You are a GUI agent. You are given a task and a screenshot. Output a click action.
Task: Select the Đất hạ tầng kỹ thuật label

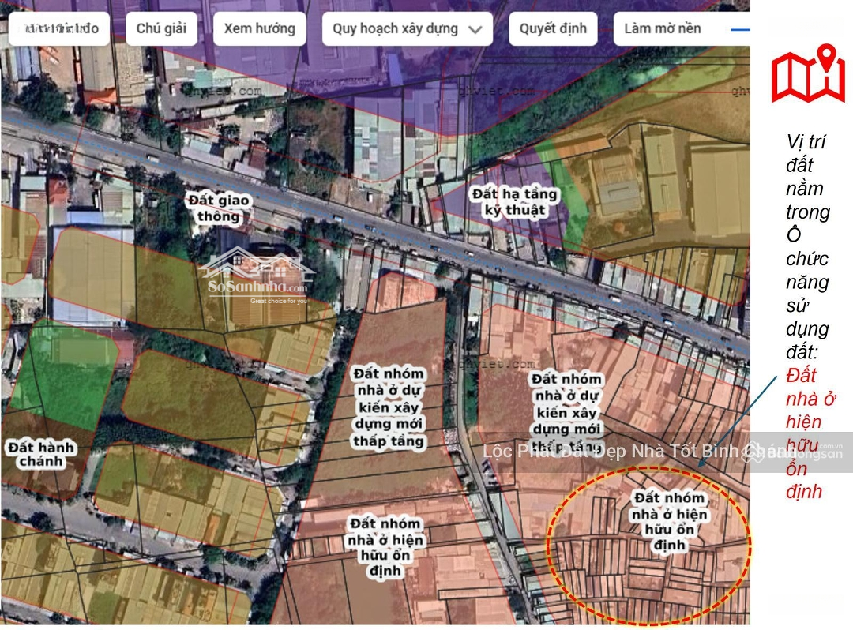514,202
